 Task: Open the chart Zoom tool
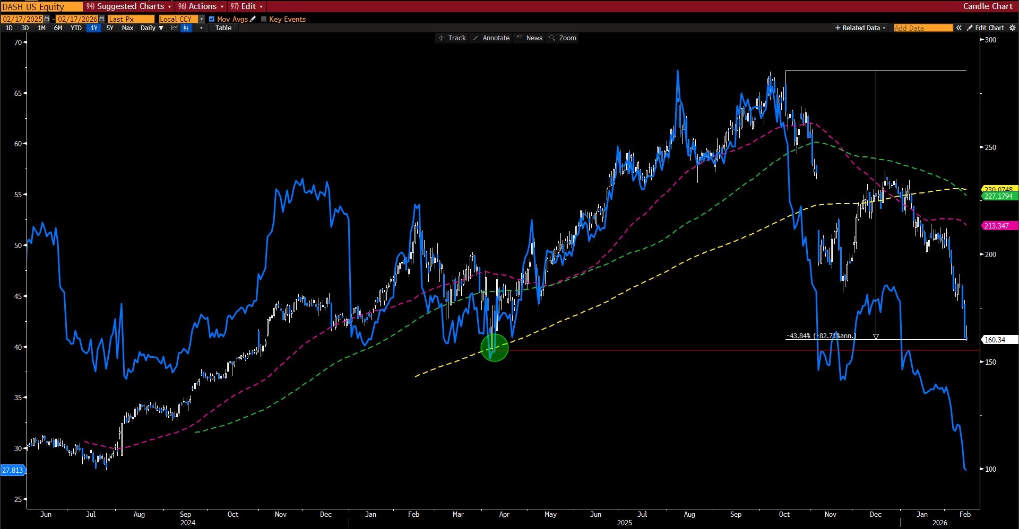tap(563, 38)
